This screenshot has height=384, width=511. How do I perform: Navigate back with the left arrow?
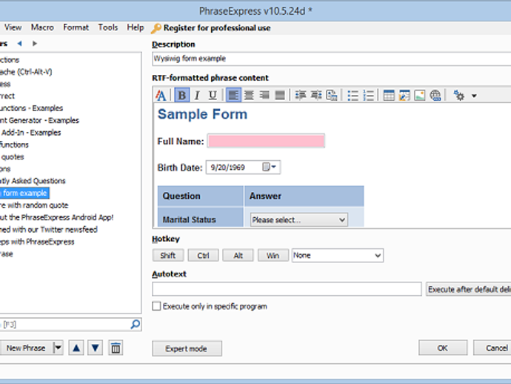point(19,44)
